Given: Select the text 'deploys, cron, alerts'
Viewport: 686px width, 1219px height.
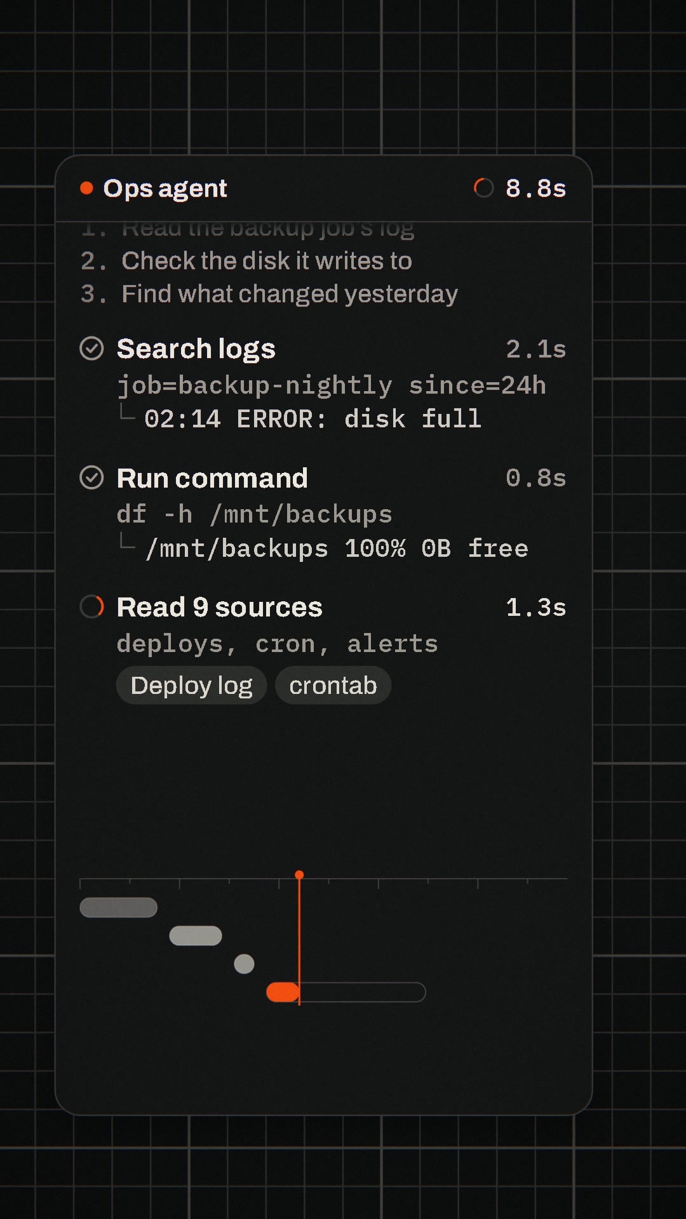Looking at the screenshot, I should pyautogui.click(x=278, y=644).
